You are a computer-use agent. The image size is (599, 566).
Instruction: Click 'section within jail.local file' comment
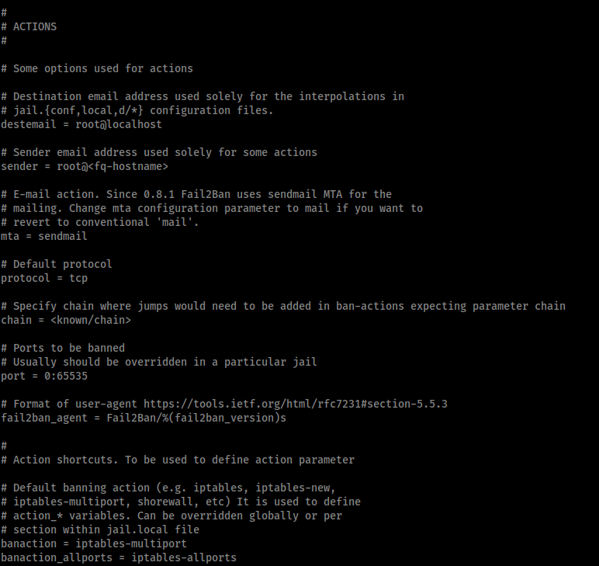(100, 530)
